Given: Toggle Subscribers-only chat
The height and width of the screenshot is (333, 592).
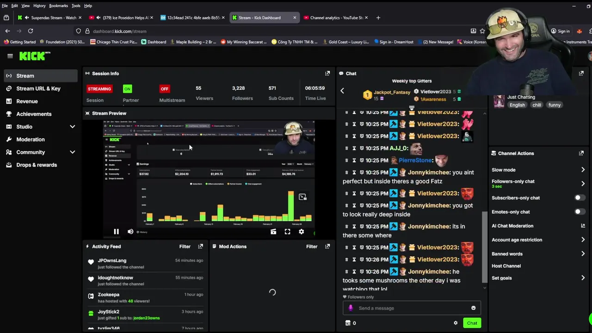Looking at the screenshot, I should [579, 198].
